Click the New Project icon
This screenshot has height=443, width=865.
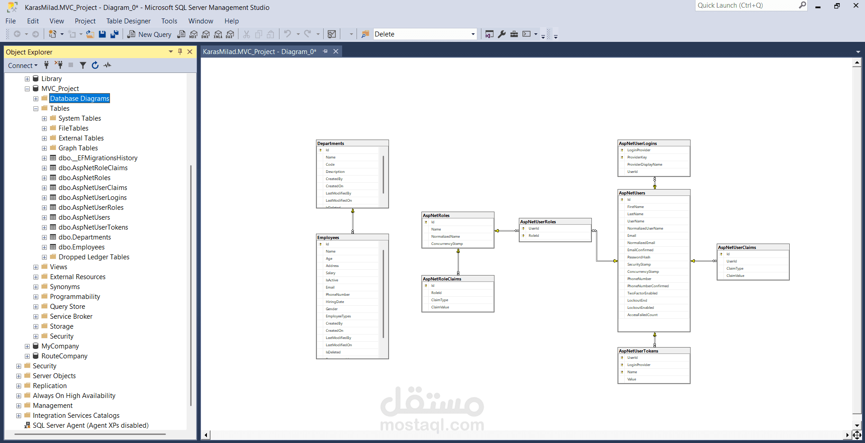tap(53, 34)
